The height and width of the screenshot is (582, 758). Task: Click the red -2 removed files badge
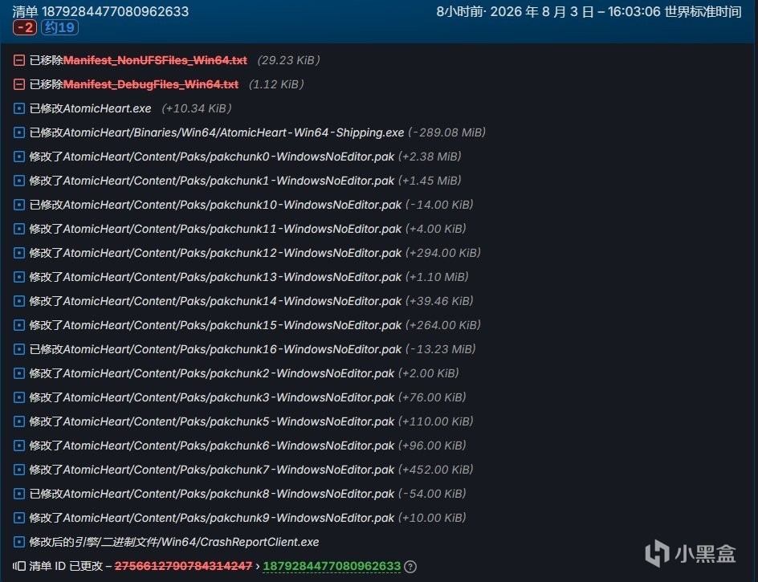(x=25, y=27)
